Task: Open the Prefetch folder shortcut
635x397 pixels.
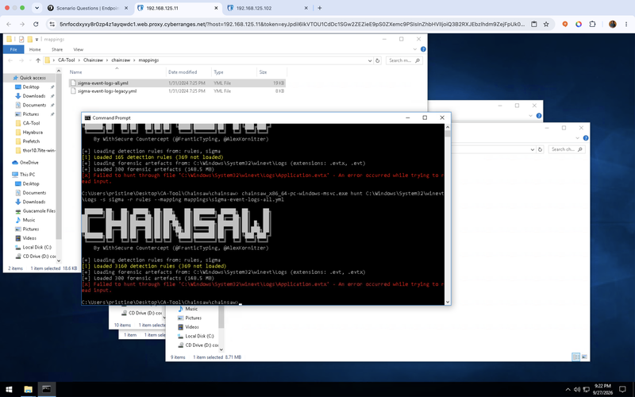Action: 31,141
